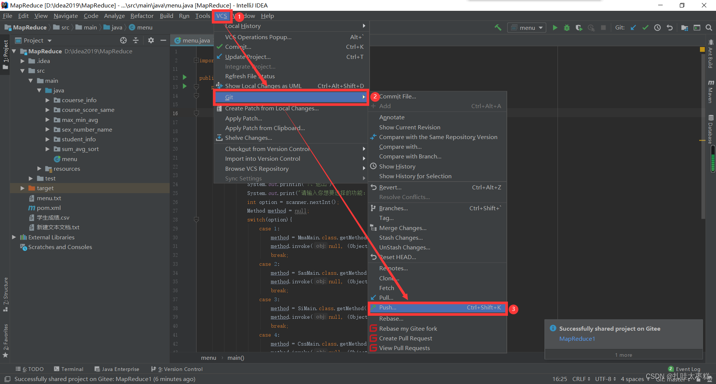Switch to the menu.java editor tab

tap(193, 40)
